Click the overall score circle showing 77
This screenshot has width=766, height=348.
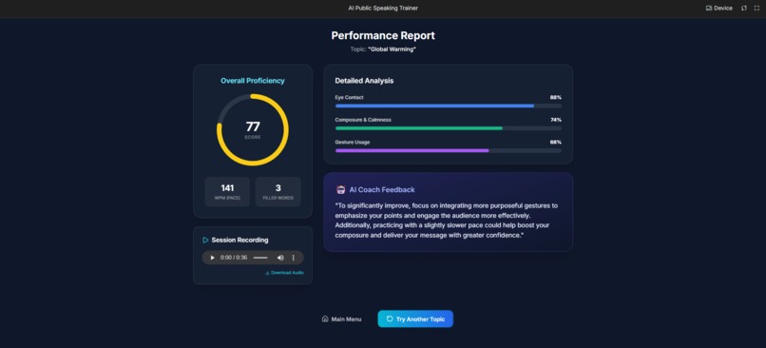pos(253,130)
